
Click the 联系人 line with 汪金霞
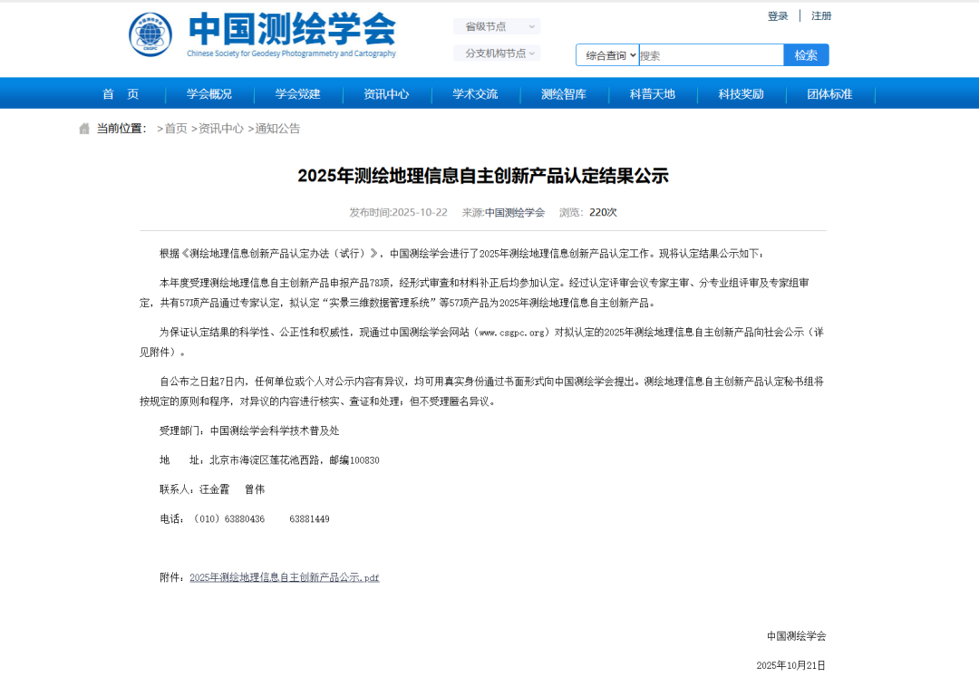coord(211,489)
